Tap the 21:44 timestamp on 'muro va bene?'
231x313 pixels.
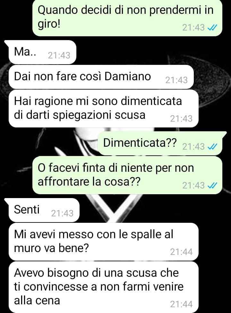[x=181, y=252]
